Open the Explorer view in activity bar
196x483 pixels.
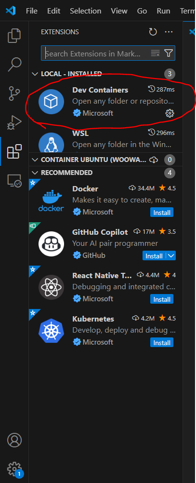(14, 35)
